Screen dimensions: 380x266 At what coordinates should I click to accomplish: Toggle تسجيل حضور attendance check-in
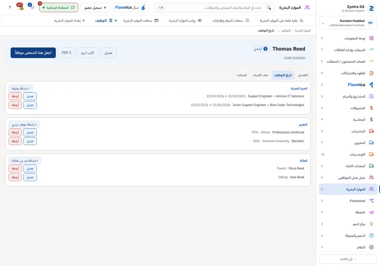pos(95,8)
